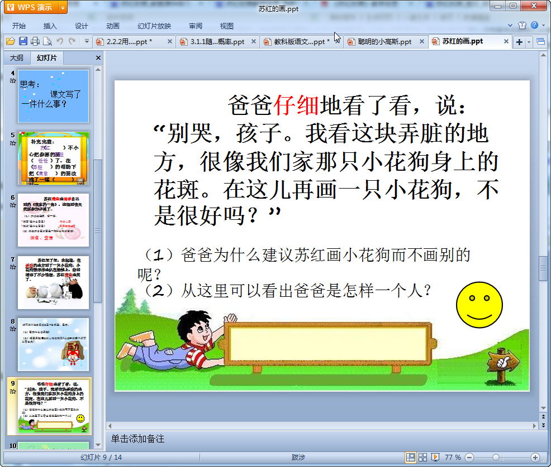
Task: Click thumbnail pane scroll down arrow
Action: pyautogui.click(x=98, y=445)
